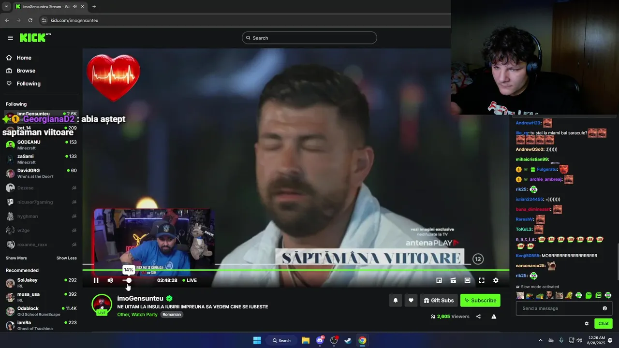
Task: Open zaSami channel in Following list
Action: tap(41, 159)
